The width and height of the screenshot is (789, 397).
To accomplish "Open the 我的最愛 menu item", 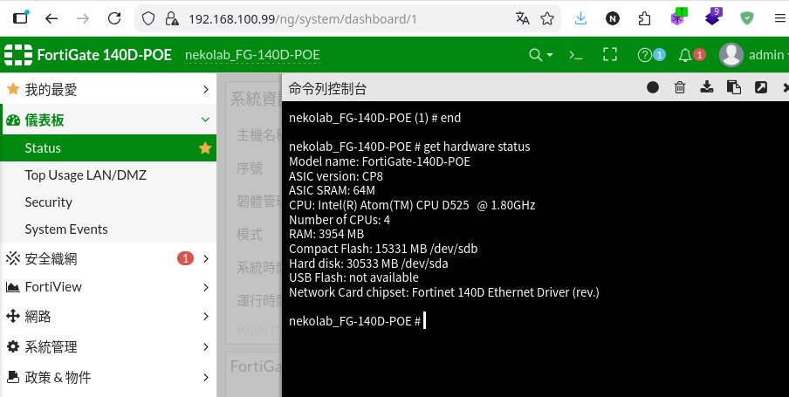I will [x=108, y=90].
